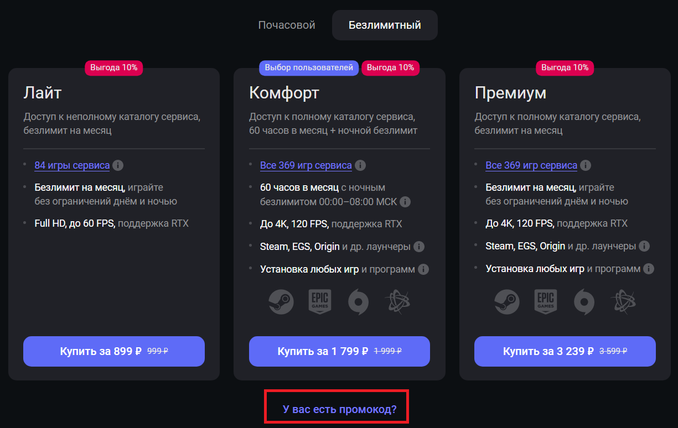Click Battle.net logo in Премиум card

[x=623, y=302]
